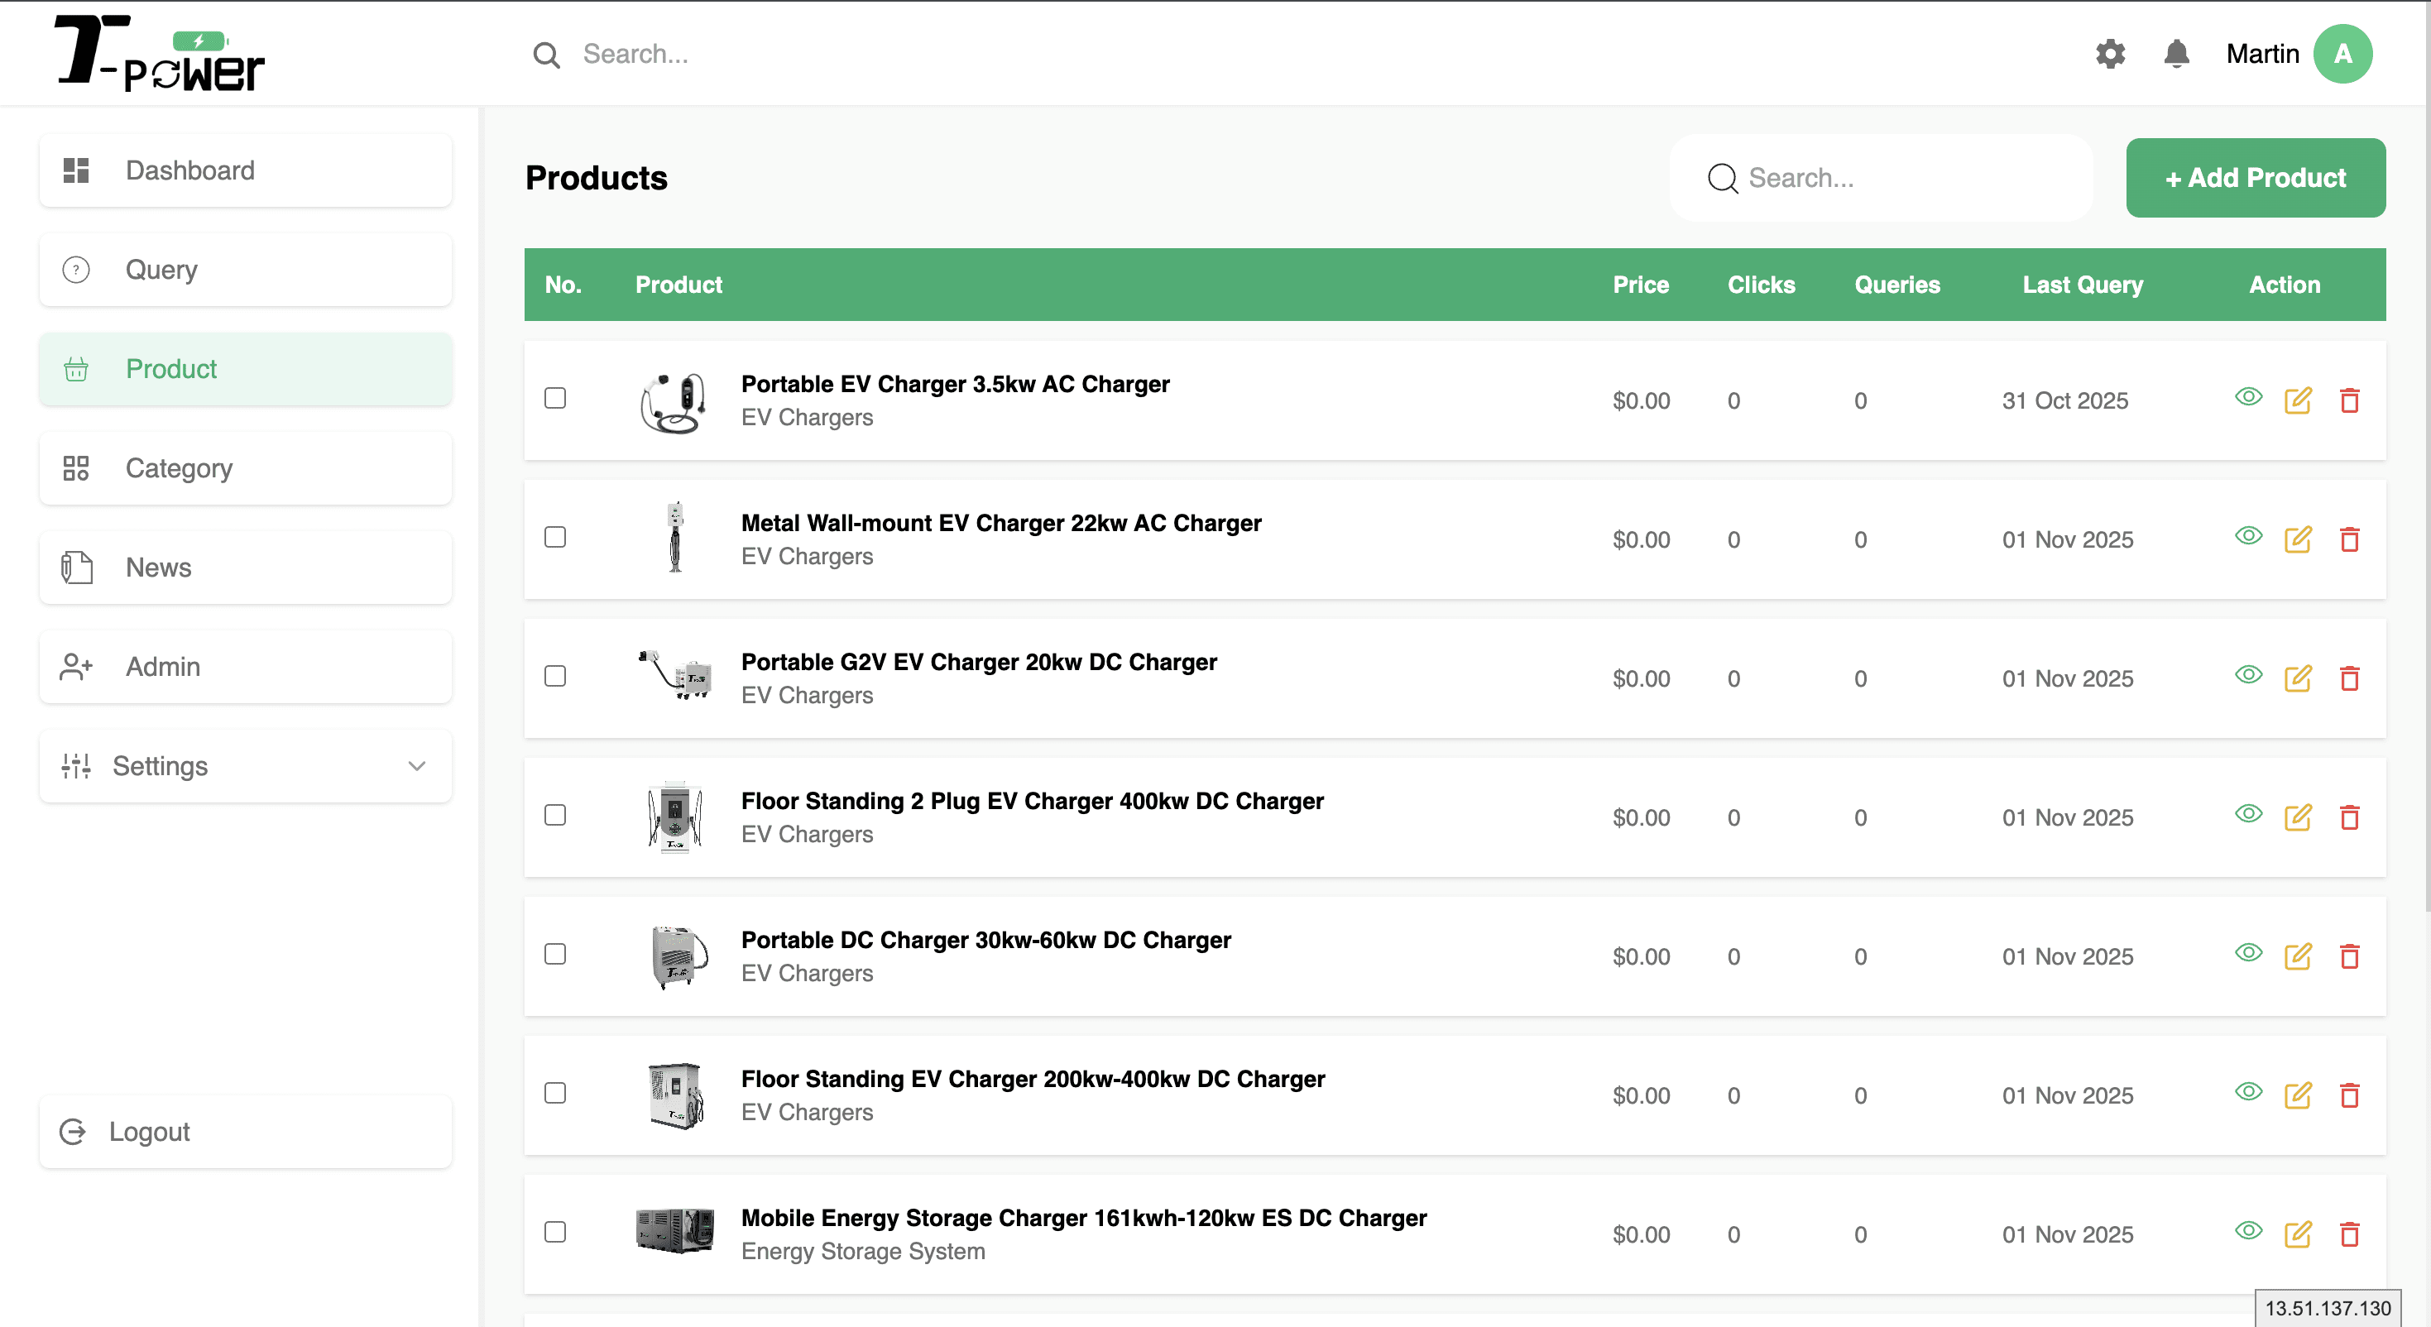Edit the Floor Standing 2 Plug EV Charger
Screen dimensions: 2431x1327
coord(2297,817)
